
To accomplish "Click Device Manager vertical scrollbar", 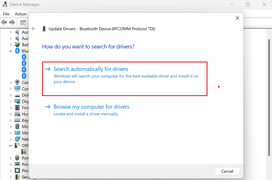I will pos(269,98).
